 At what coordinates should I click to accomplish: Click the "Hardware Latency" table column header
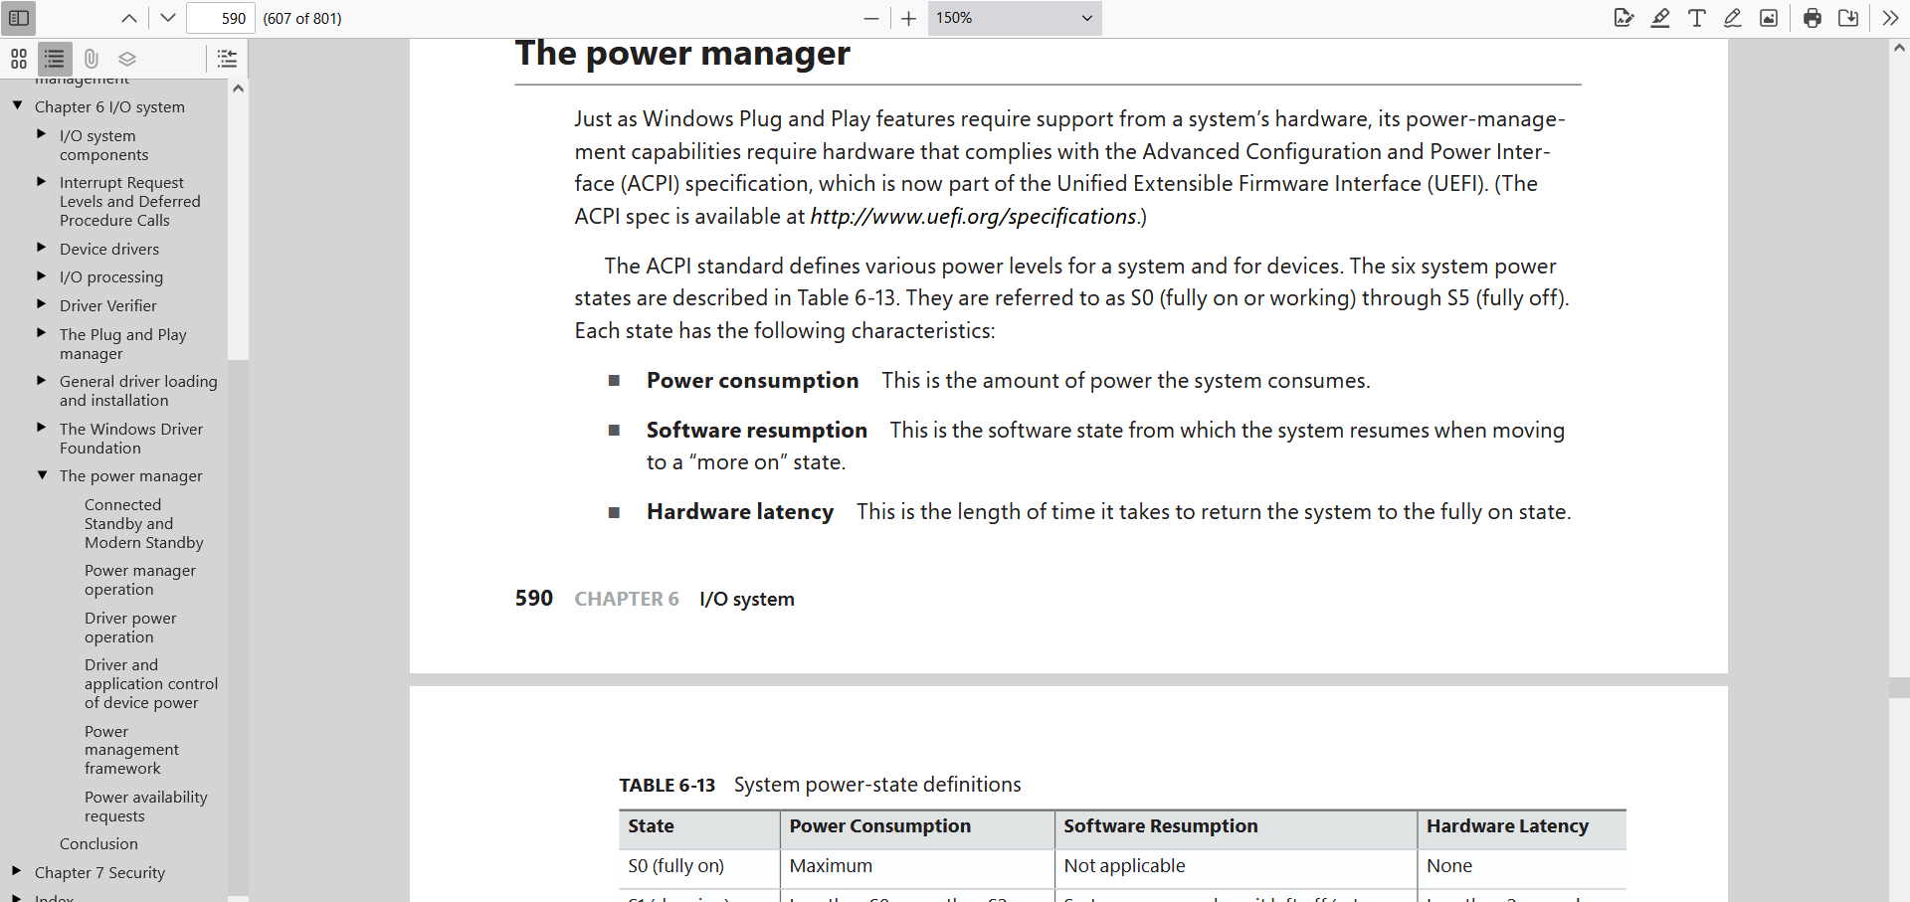1507,826
